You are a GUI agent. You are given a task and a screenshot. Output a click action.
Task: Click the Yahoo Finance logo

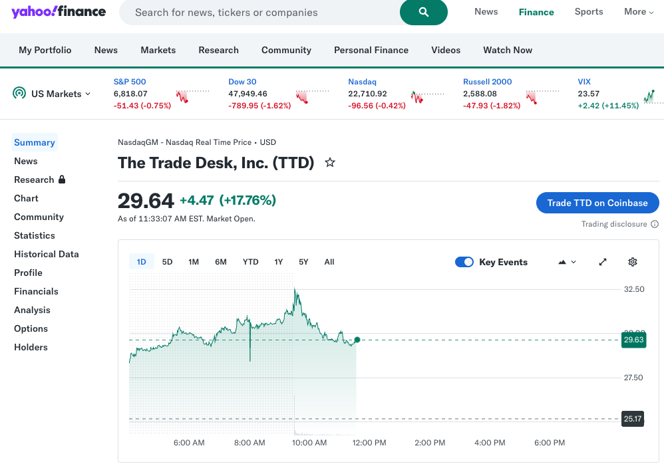coord(59,12)
